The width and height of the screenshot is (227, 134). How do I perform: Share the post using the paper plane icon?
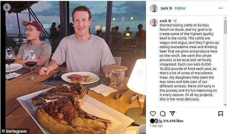[172, 113]
